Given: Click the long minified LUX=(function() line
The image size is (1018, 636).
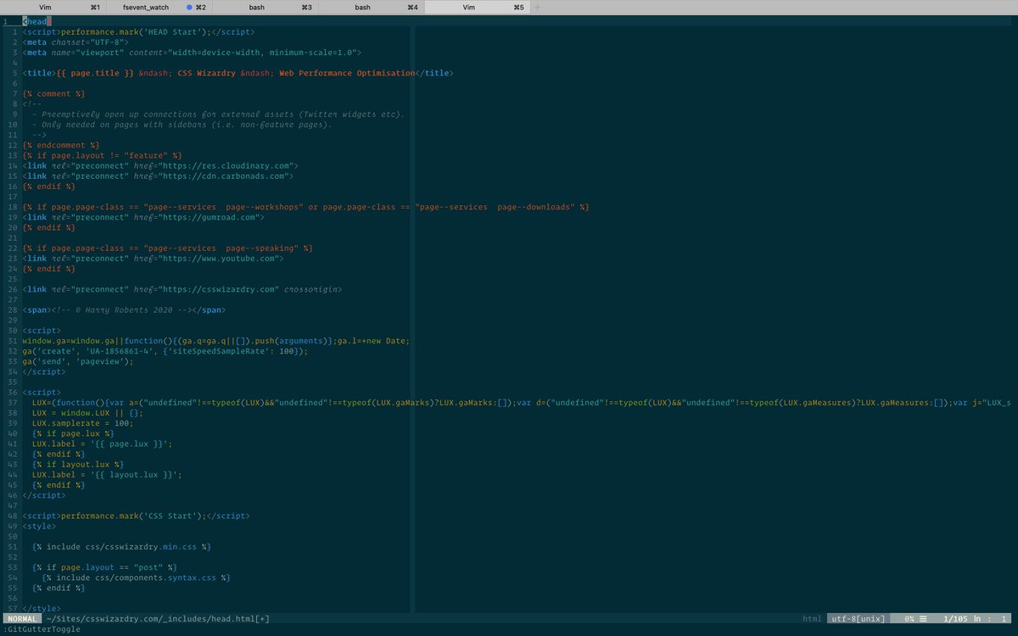Looking at the screenshot, I should [x=520, y=403].
